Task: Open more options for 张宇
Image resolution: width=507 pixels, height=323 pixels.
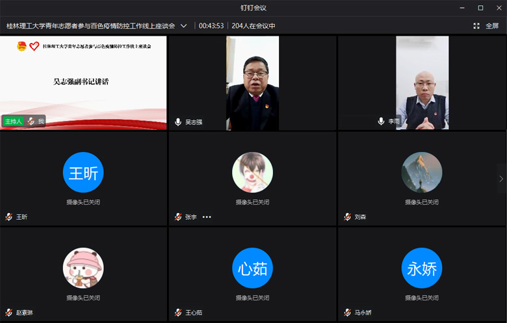Action: [207, 217]
